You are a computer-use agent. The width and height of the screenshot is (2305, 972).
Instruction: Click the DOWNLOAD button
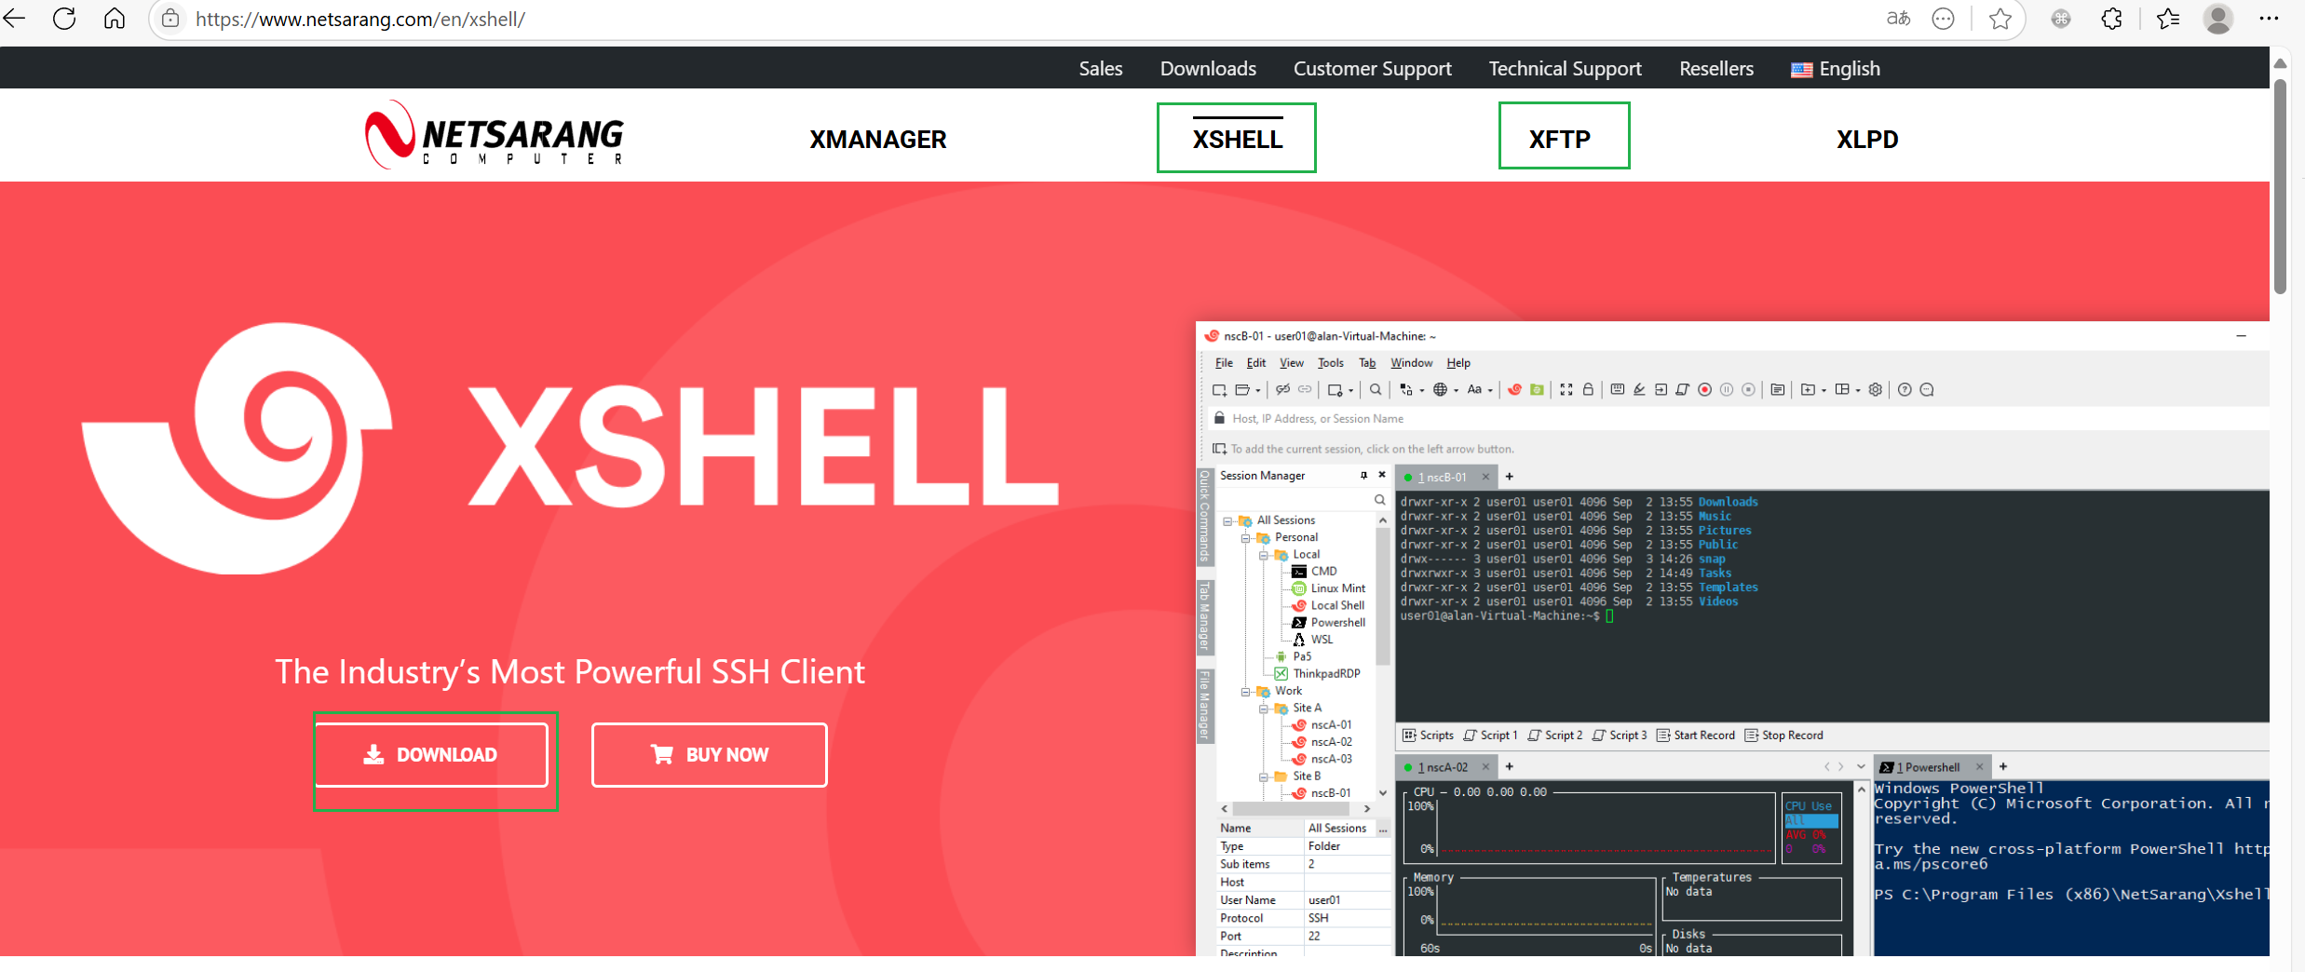430,754
